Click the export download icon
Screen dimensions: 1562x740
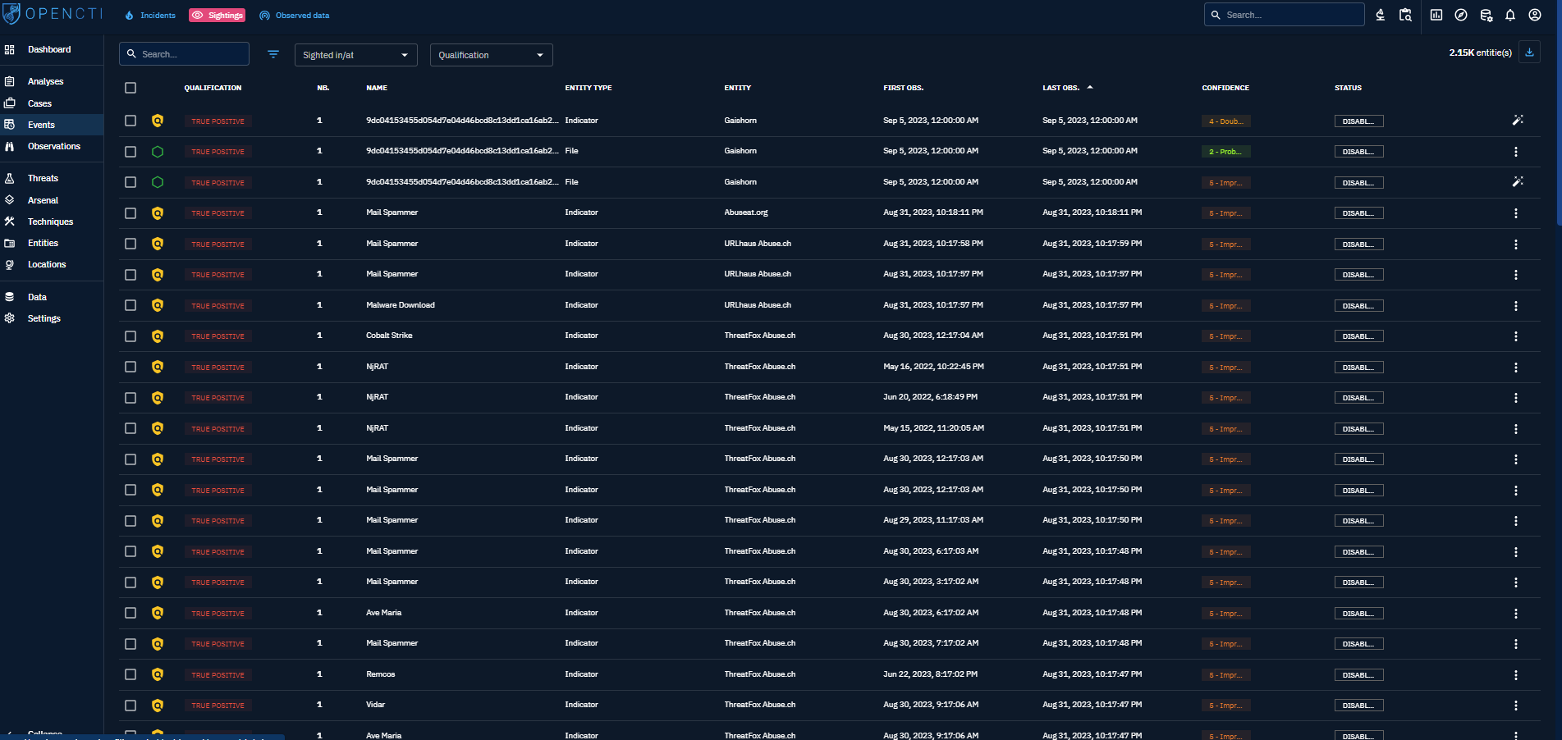(x=1528, y=53)
